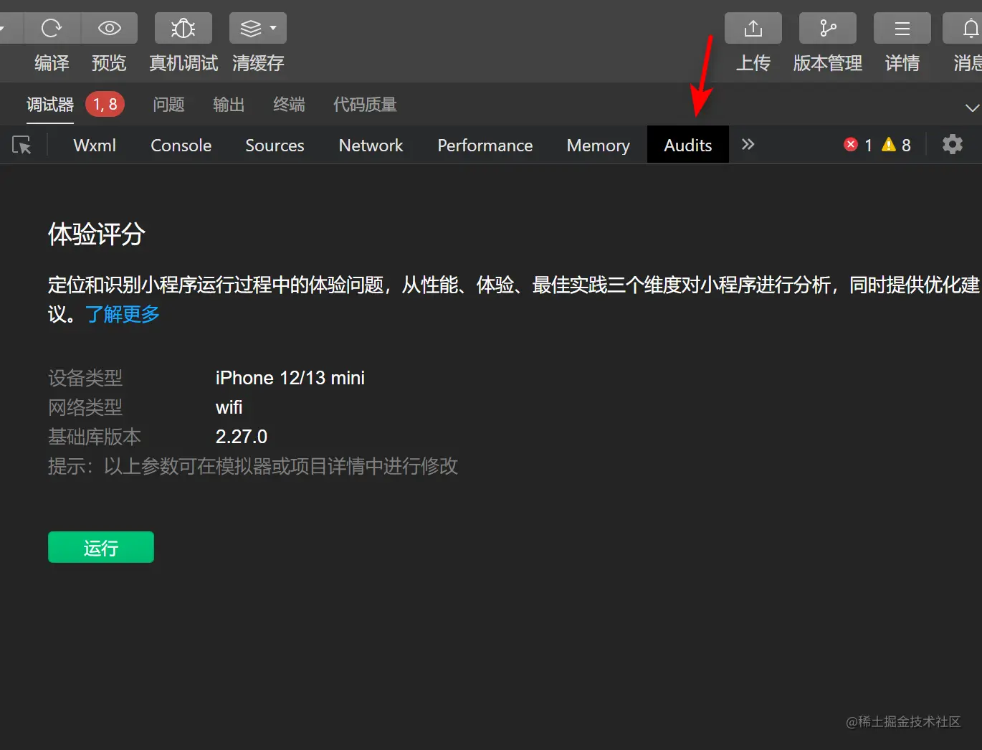The width and height of the screenshot is (982, 750).
Task: Select the element inspector cursor icon
Action: click(22, 145)
